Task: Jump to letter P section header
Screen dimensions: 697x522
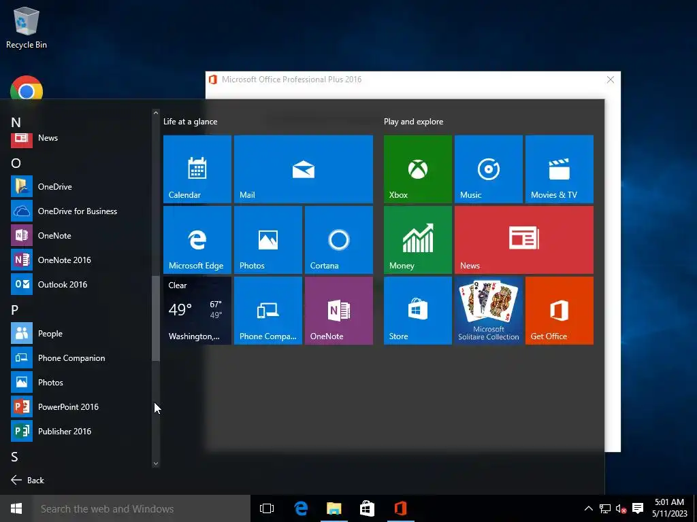Action: (15, 310)
